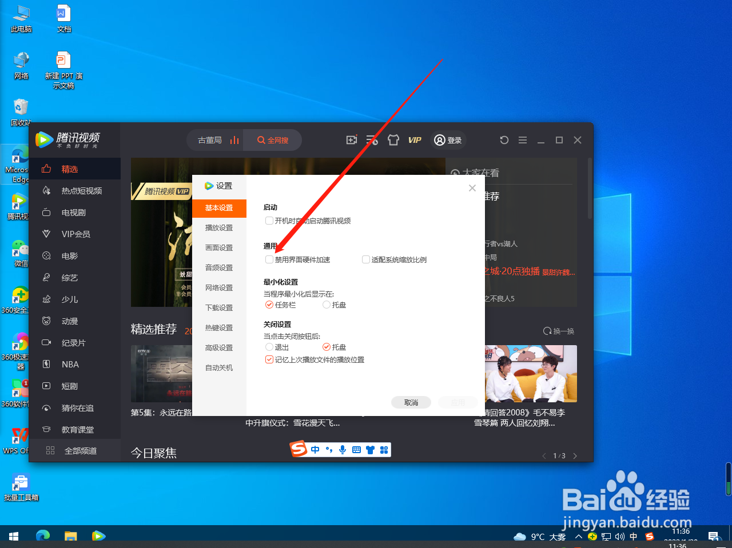This screenshot has width=732, height=548.
Task: Open the 高级设置 tab
Action: click(x=219, y=348)
